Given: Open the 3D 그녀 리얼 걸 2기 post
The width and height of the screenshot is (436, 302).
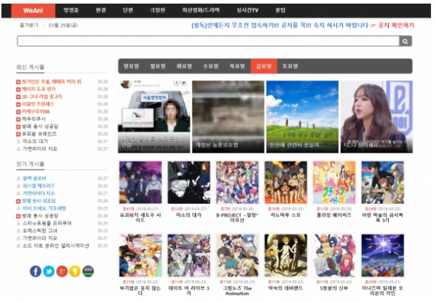Looking at the screenshot, I should (x=42, y=97).
